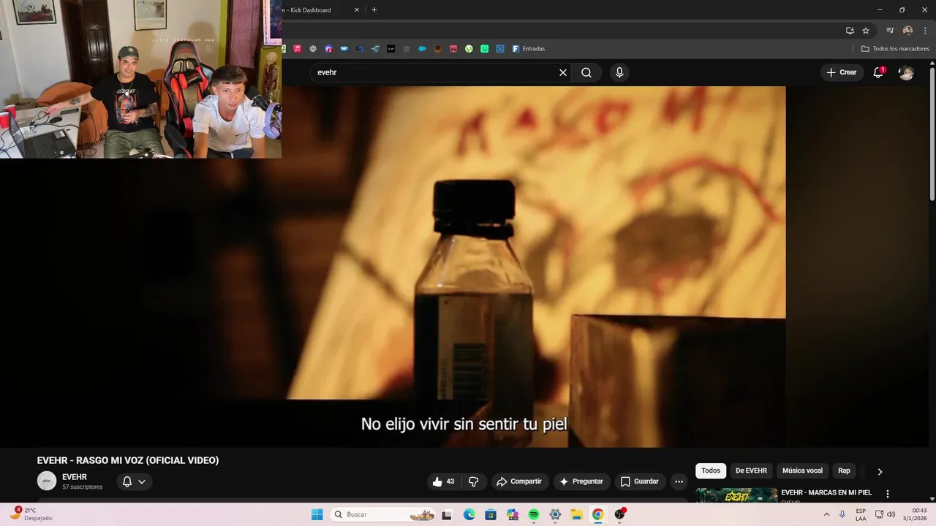Image resolution: width=936 pixels, height=526 pixels.
Task: Clear the YouTube search box text
Action: [563, 72]
